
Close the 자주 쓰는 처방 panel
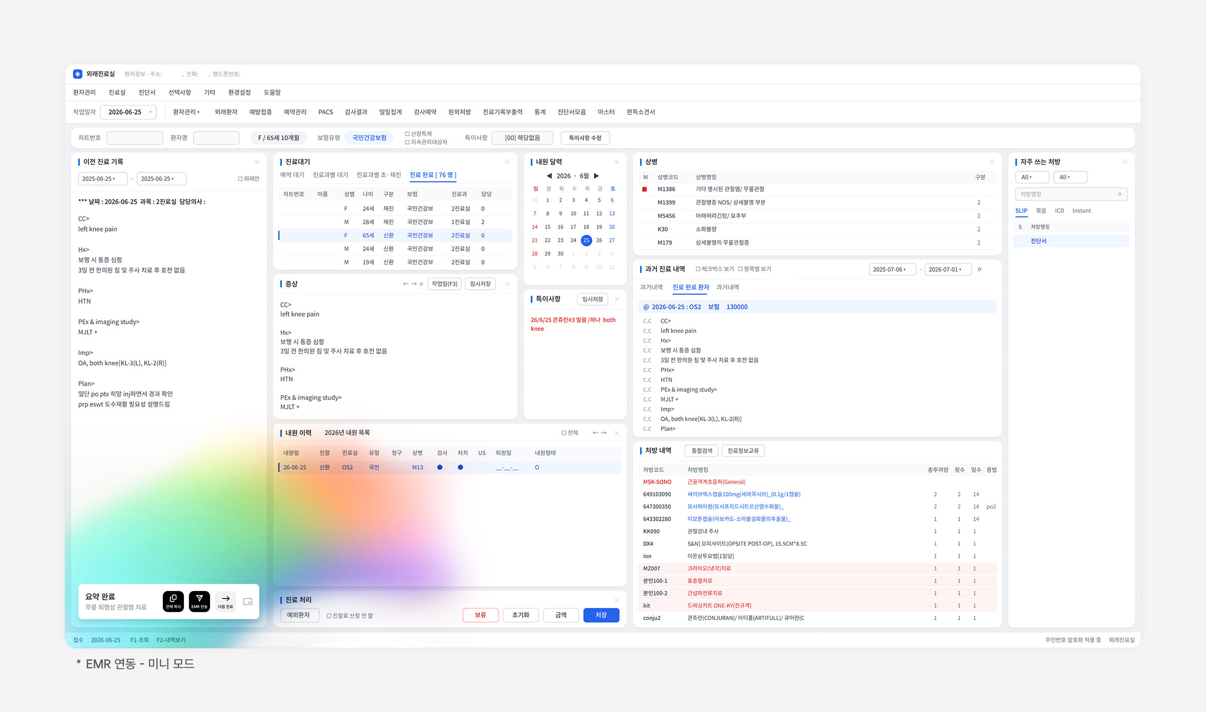(x=1125, y=162)
